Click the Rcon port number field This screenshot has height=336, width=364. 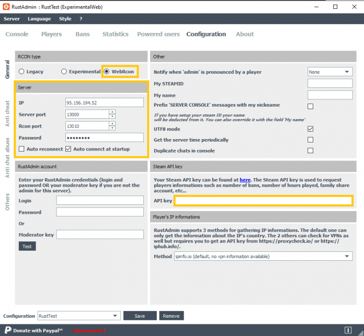point(87,126)
